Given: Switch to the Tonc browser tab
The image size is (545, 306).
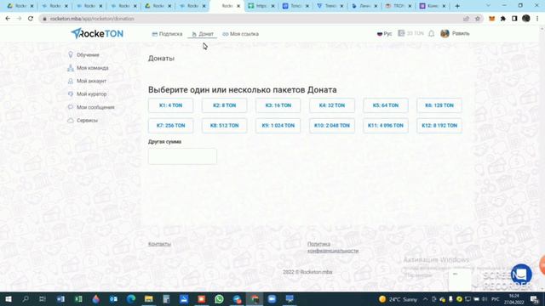Looking at the screenshot, I should point(295,6).
